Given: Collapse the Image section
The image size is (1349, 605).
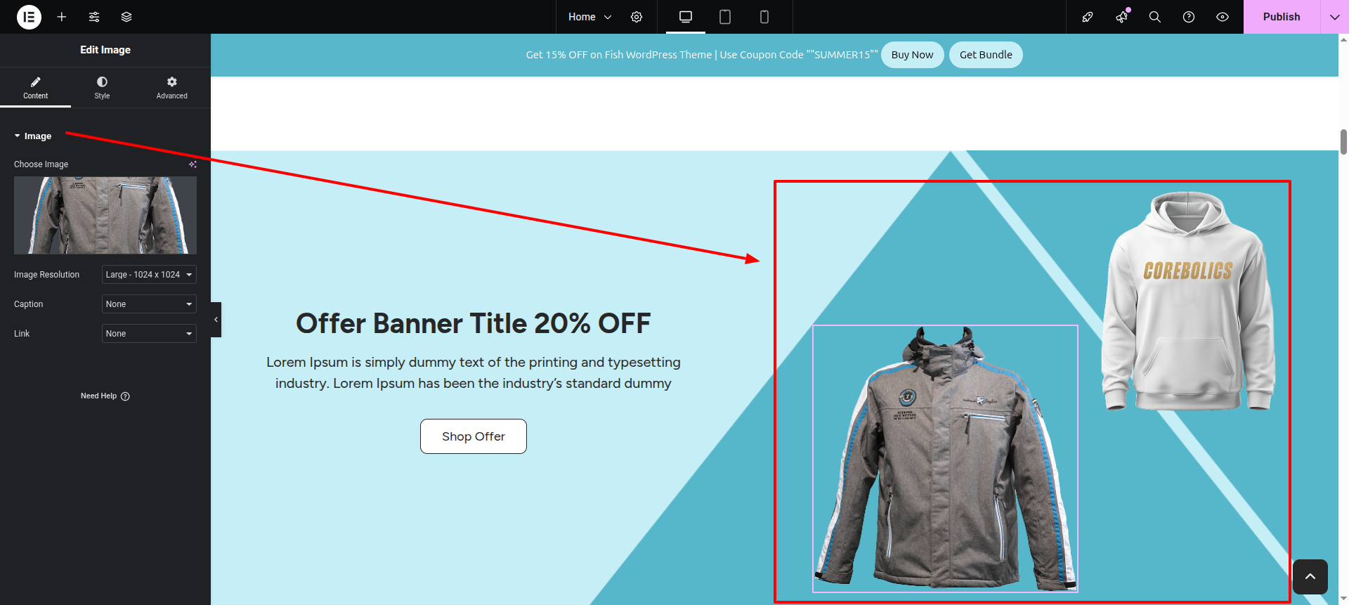Looking at the screenshot, I should [x=32, y=136].
